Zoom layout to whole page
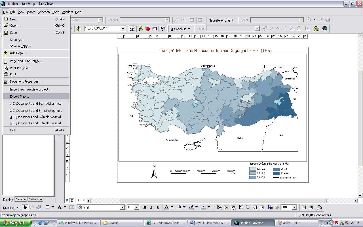Image resolution: width=363 pixels, height=227 pixels. [255, 207]
